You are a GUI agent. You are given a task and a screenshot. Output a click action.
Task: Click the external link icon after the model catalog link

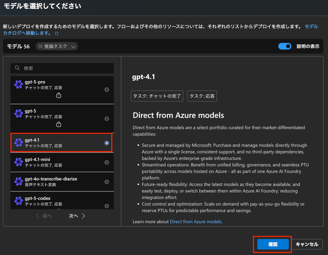click(x=57, y=34)
